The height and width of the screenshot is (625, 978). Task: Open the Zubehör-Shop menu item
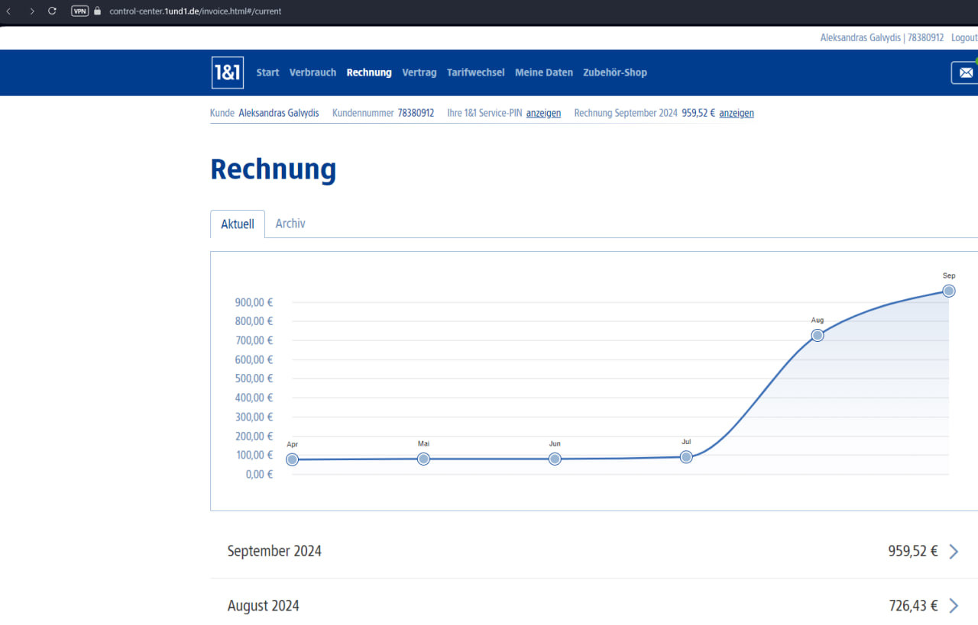[615, 72]
